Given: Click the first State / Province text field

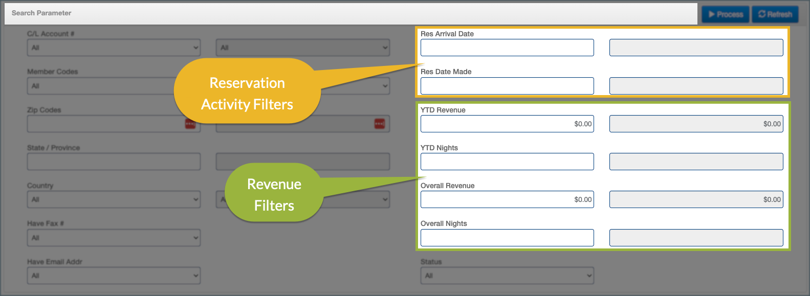Looking at the screenshot, I should [x=114, y=162].
